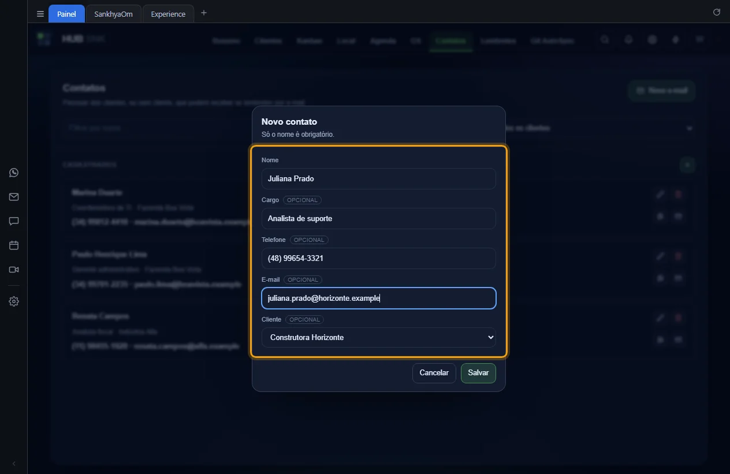
Task: Click the text Só o nome é obrigatório.
Action: (298, 135)
